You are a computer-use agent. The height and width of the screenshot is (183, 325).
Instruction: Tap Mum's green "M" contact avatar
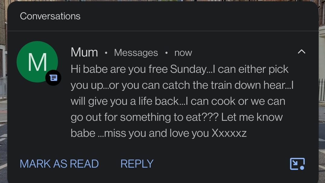point(37,62)
